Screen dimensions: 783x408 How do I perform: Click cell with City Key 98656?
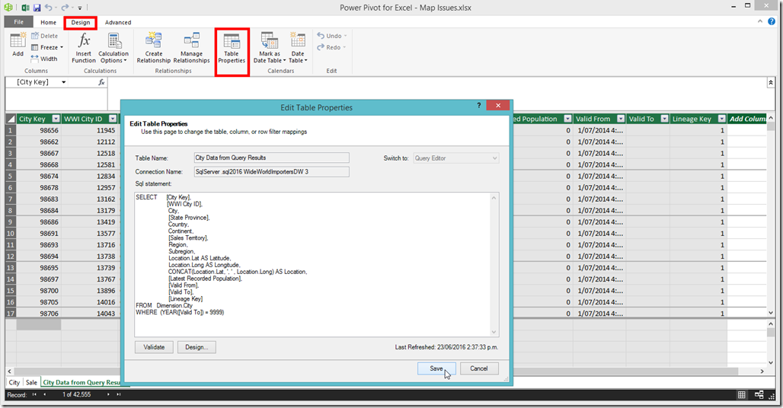click(39, 130)
